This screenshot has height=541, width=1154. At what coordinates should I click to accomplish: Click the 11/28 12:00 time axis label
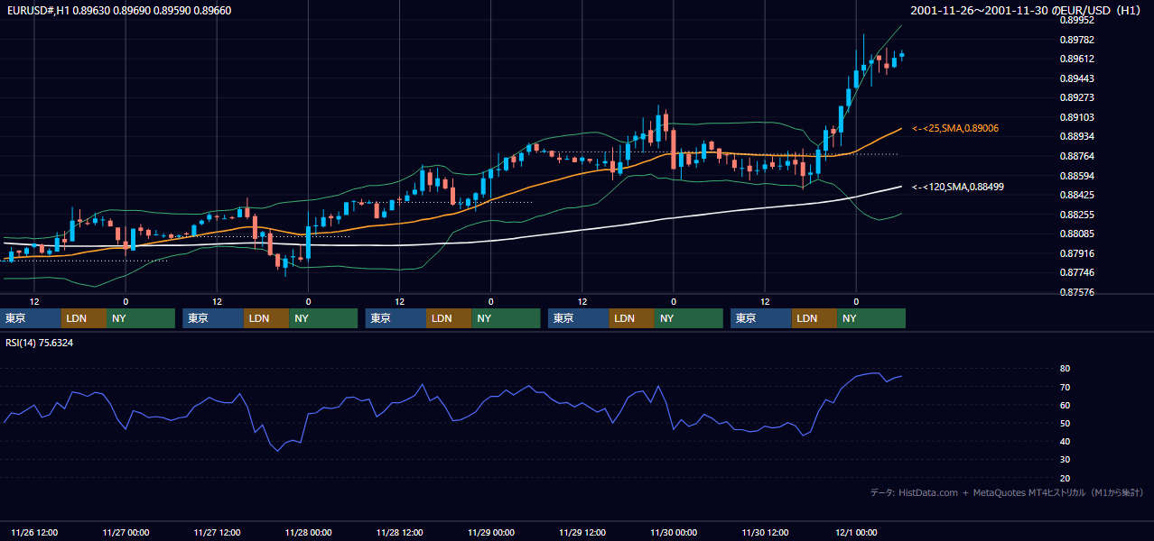tap(399, 533)
